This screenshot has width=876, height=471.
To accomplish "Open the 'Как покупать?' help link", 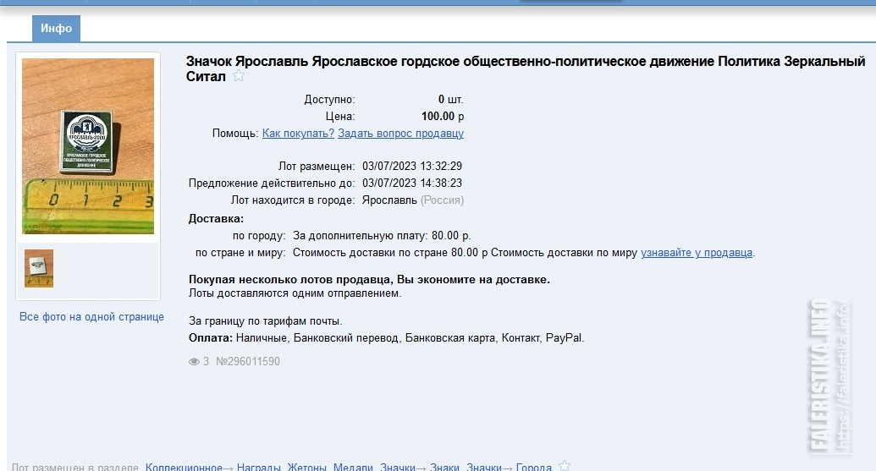I will point(298,134).
